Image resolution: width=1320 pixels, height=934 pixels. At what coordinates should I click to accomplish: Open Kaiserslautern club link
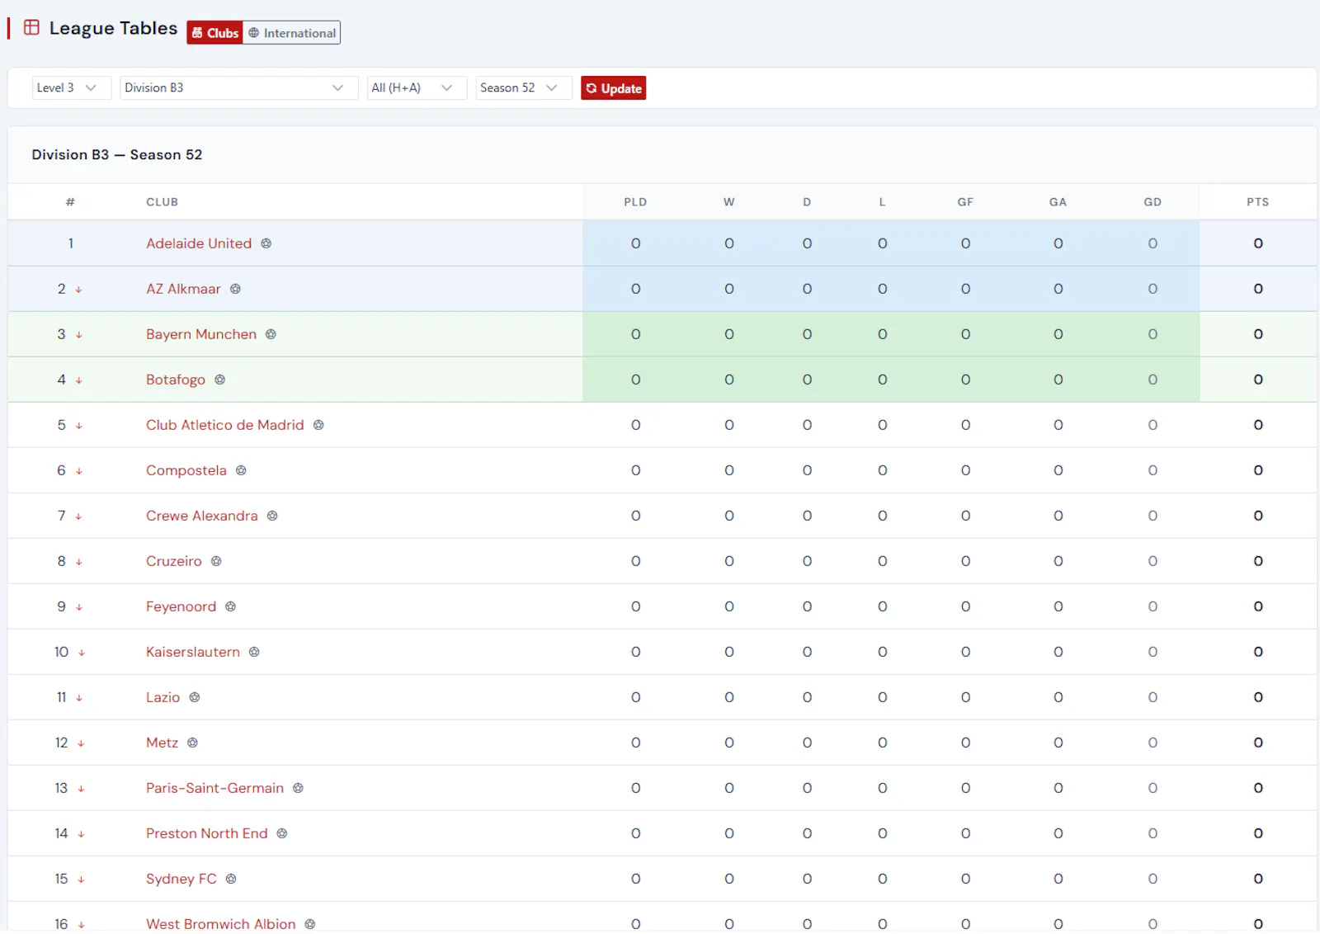(193, 652)
